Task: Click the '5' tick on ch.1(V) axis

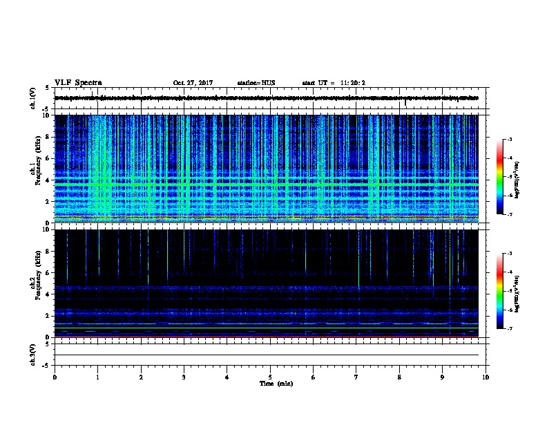Action: 47,88
